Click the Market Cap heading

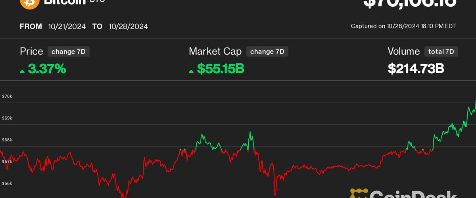215,51
